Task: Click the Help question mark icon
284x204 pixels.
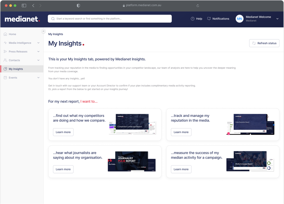Action: click(x=192, y=19)
